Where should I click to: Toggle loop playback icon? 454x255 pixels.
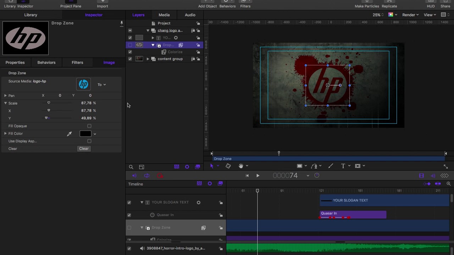coord(147,176)
